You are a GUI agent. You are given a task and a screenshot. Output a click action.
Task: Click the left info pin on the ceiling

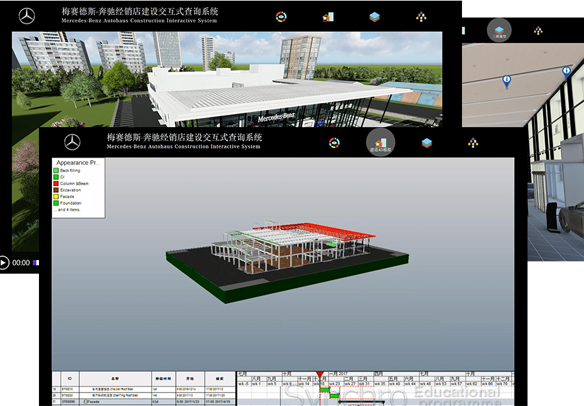[x=507, y=81]
